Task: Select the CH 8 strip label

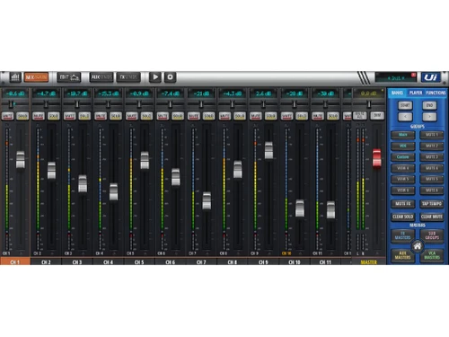Action: pyautogui.click(x=233, y=262)
